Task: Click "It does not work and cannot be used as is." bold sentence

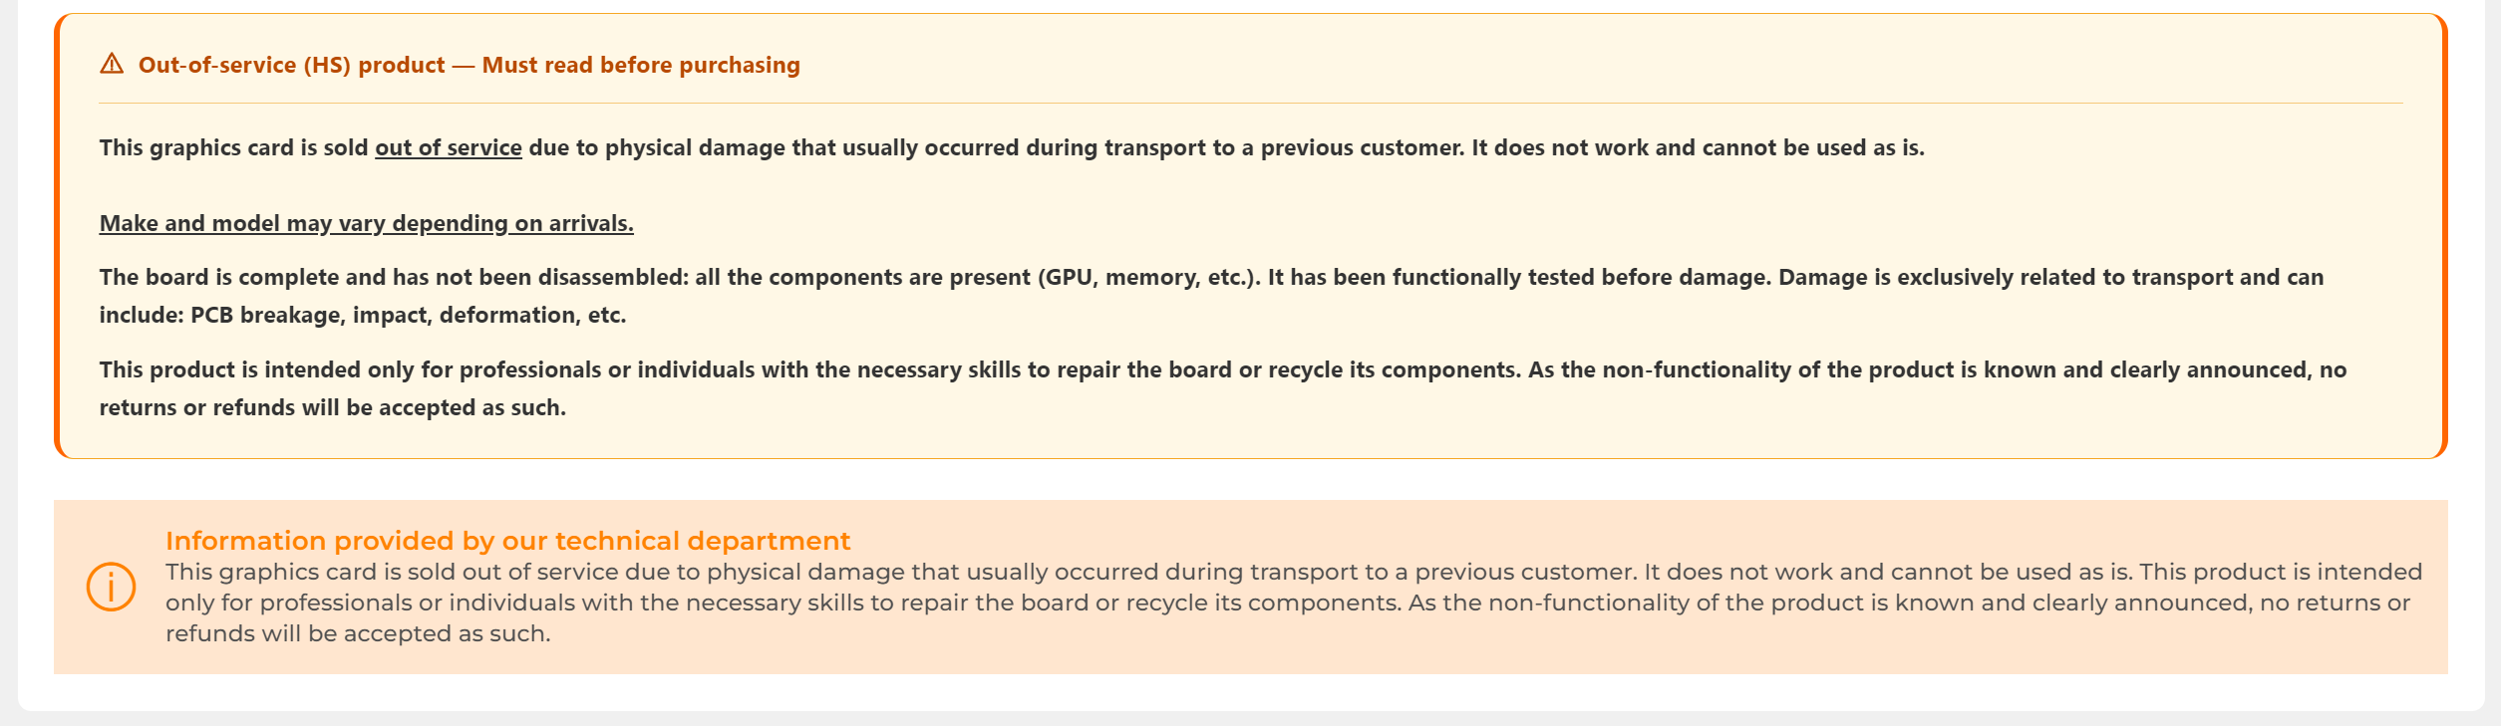Action: 1698,147
